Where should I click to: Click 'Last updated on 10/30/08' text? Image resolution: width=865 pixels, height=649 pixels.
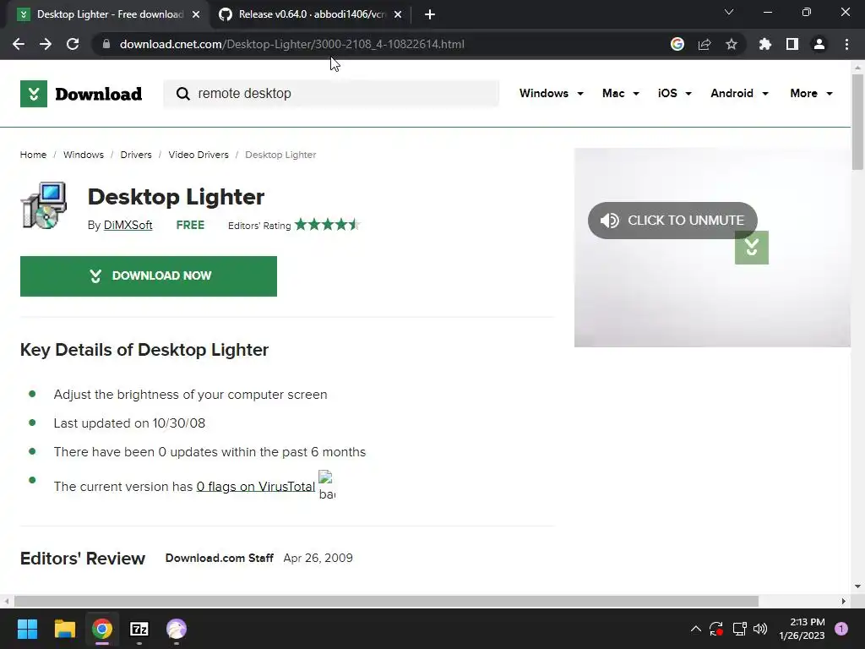click(x=129, y=423)
